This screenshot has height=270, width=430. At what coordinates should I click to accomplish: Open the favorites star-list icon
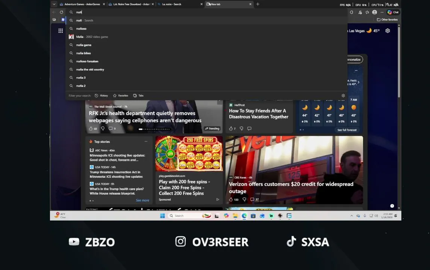click(x=367, y=12)
